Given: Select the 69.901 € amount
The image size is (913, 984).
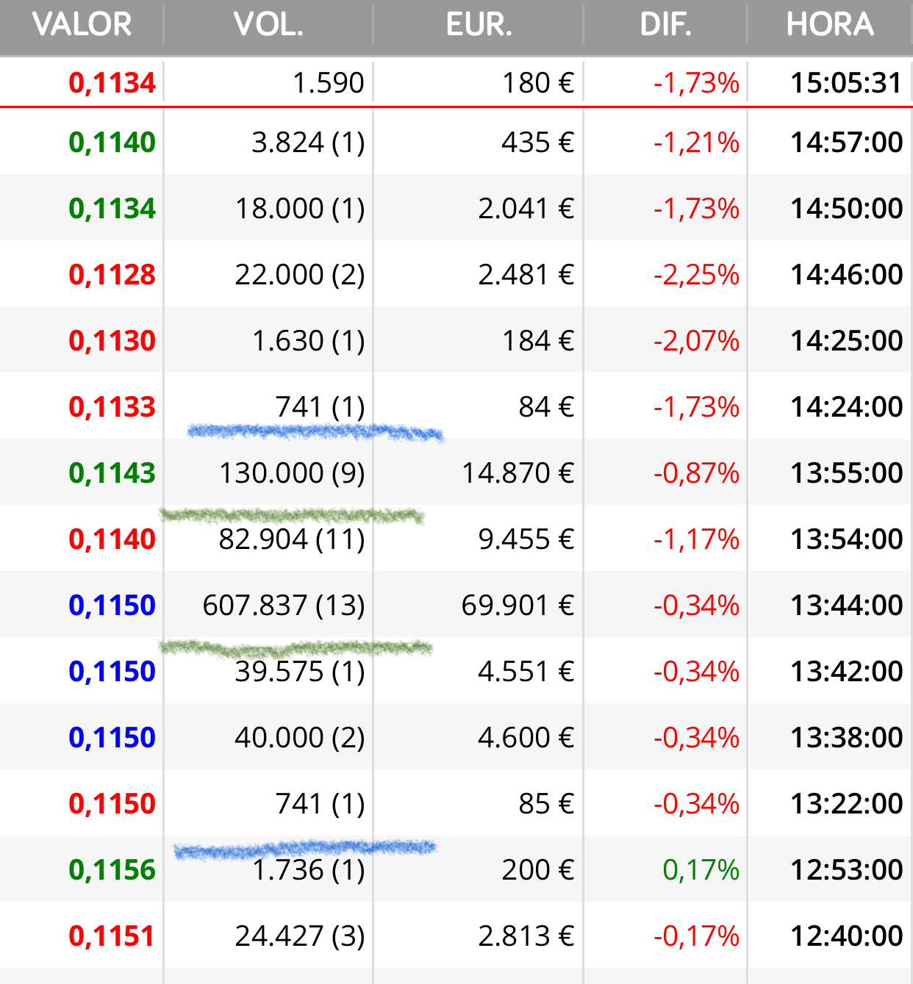Looking at the screenshot, I should point(518,605).
